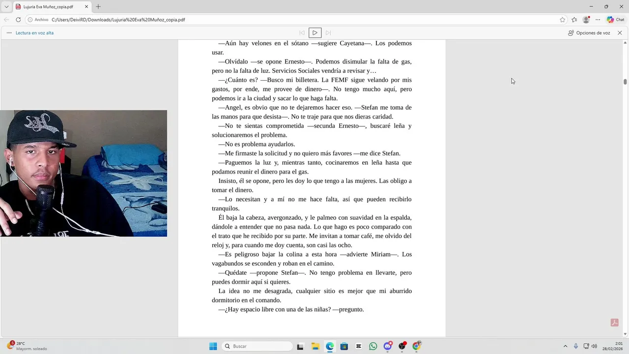Screen dimensions: 629x354
Task: Click the line starting "—Quédate —propone Stefan"
Action: pos(315,273)
